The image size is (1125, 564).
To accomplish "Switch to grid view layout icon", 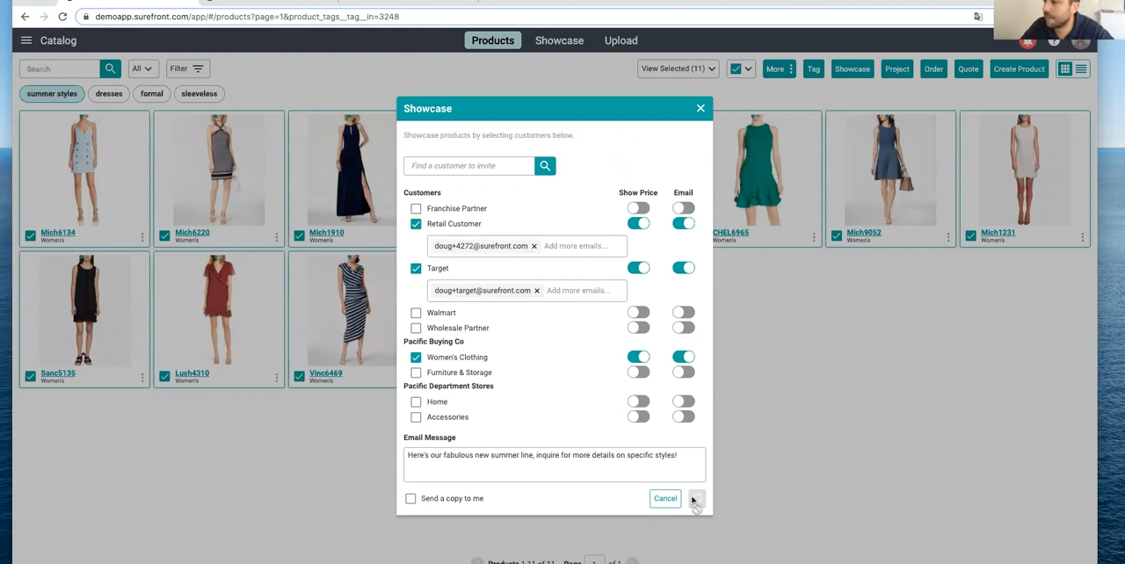I will point(1064,69).
